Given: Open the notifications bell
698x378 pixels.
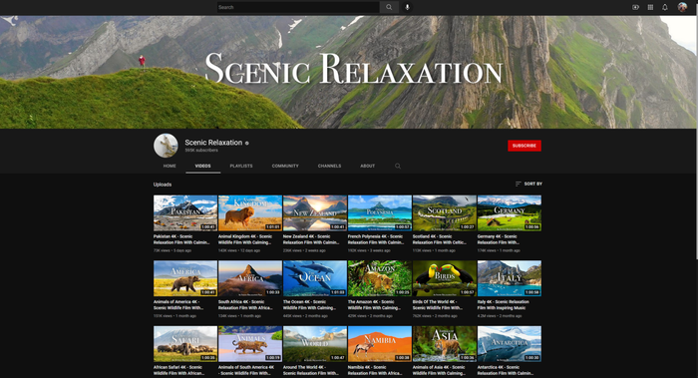Looking at the screenshot, I should pyautogui.click(x=665, y=7).
